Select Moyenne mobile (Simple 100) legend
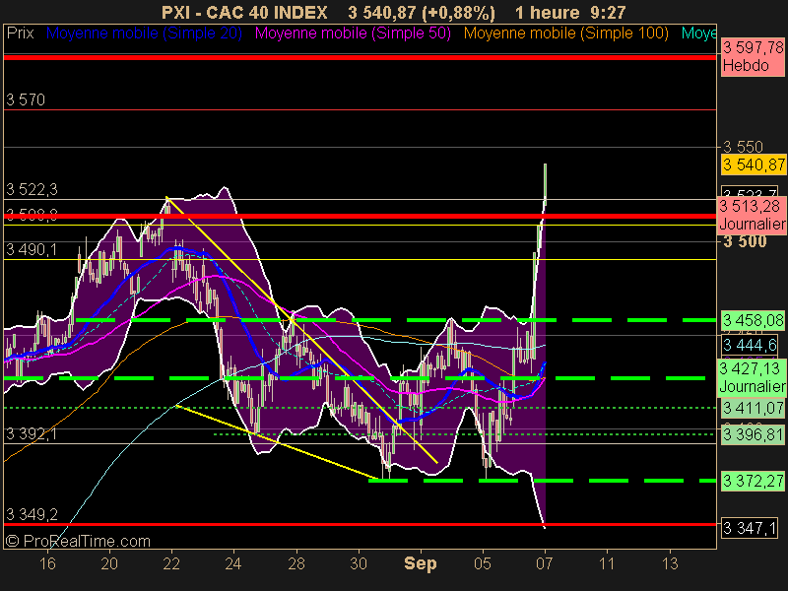 tap(565, 33)
